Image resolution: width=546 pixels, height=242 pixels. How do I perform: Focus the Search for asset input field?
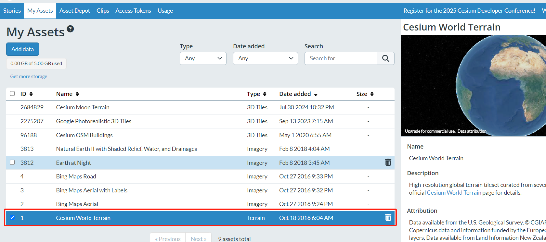[341, 58]
